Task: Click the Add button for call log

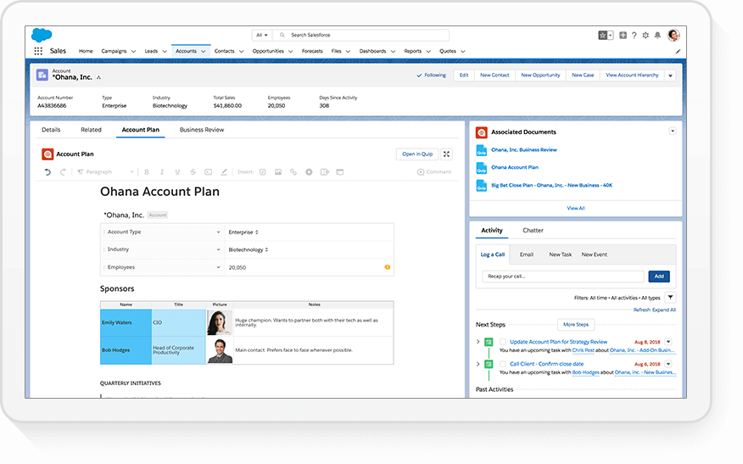Action: point(659,277)
